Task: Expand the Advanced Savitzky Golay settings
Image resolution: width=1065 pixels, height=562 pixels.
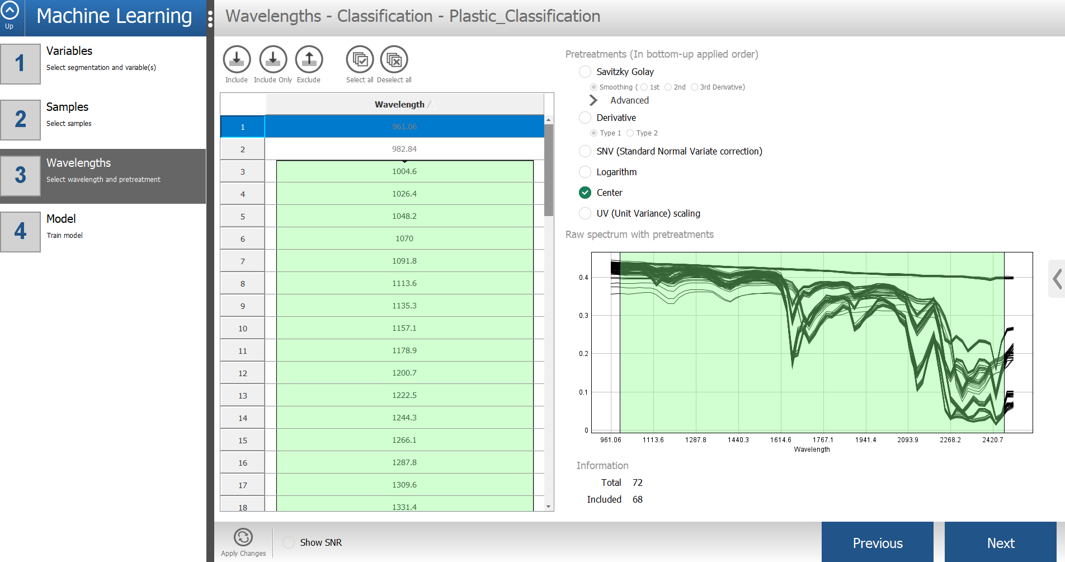Action: [593, 100]
